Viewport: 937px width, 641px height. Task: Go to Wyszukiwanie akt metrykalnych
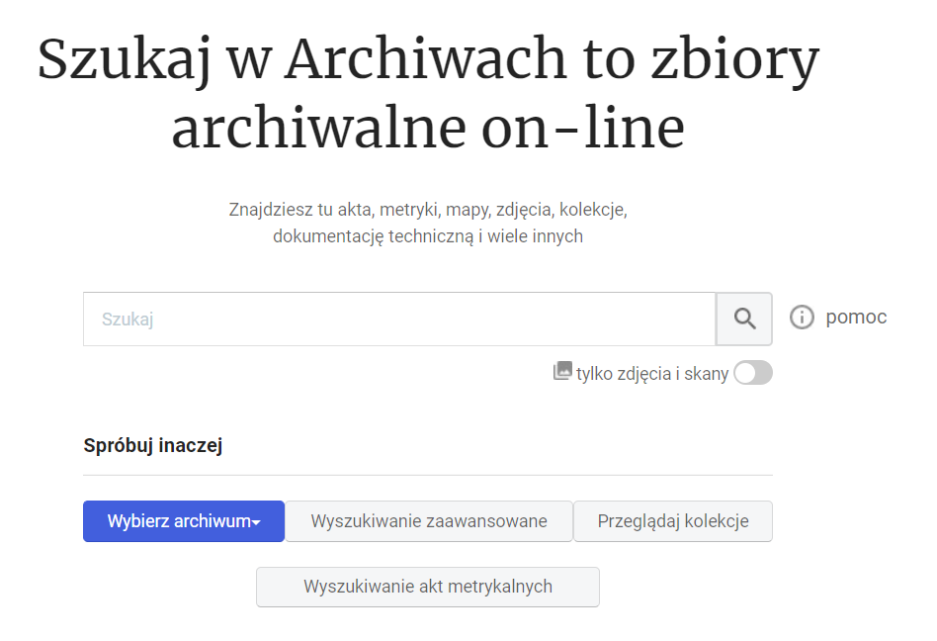tap(428, 587)
